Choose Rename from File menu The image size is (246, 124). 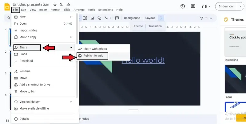click(44, 71)
